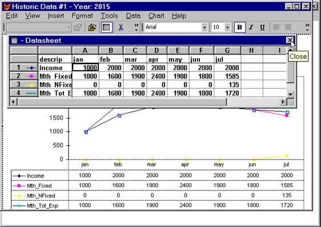Viewport: 321px width, 227px height.
Task: Click datasheet horizontal scrollbar right arrow
Action: point(283,102)
